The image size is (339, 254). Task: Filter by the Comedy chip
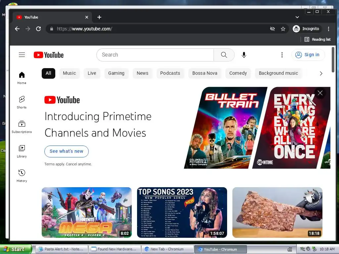click(238, 73)
